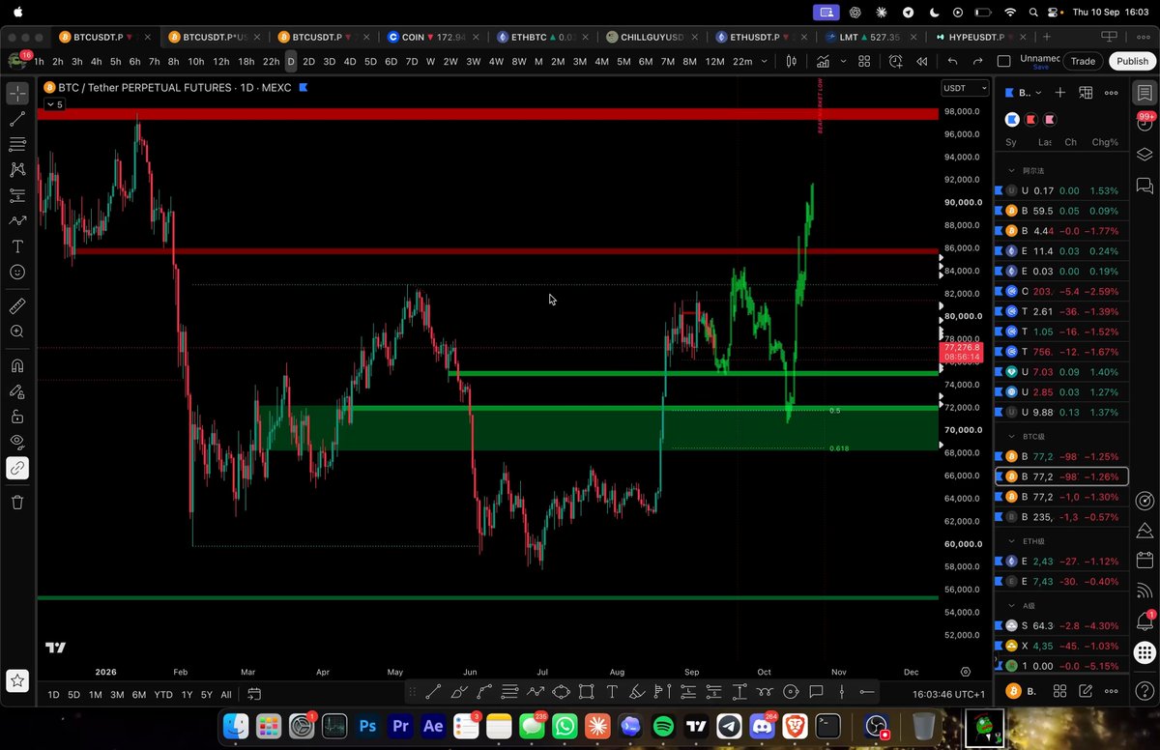Viewport: 1160px width, 750px height.
Task: Select the trend line drawing tool
Action: [17, 119]
